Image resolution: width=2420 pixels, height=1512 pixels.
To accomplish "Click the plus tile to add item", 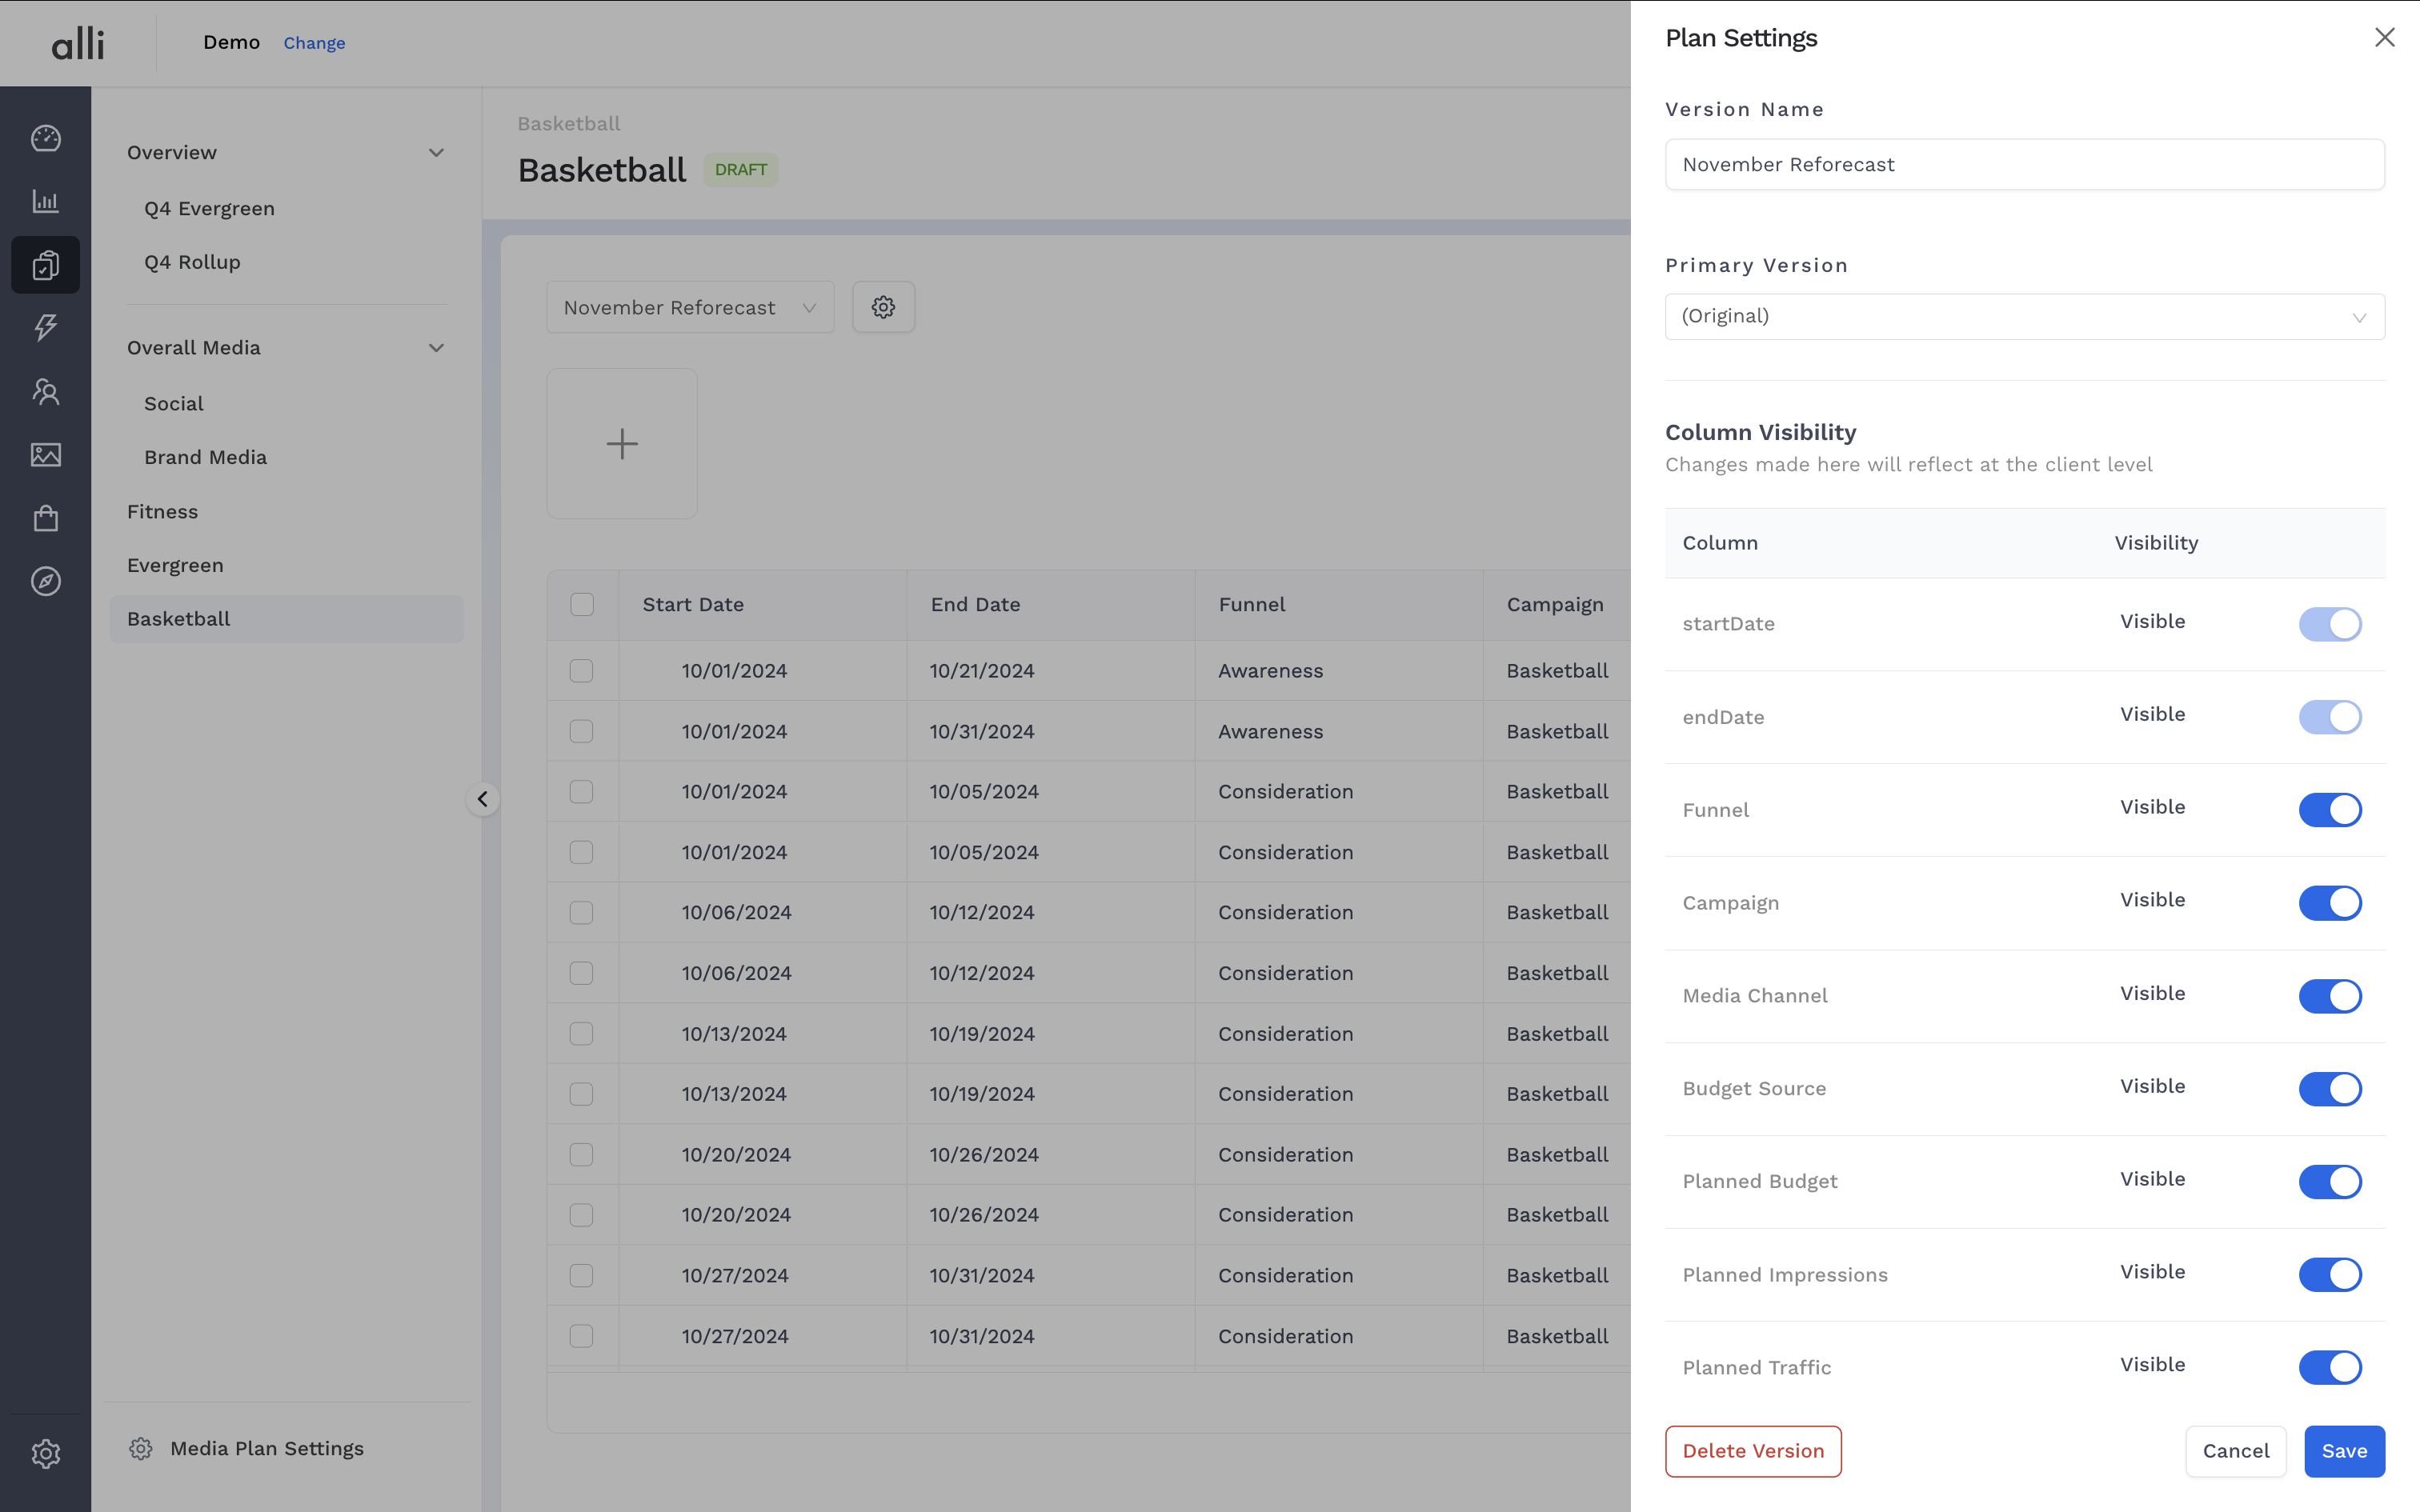I will pyautogui.click(x=622, y=444).
